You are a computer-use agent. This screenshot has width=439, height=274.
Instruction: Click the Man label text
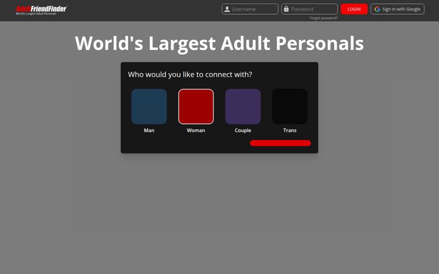pos(149,130)
